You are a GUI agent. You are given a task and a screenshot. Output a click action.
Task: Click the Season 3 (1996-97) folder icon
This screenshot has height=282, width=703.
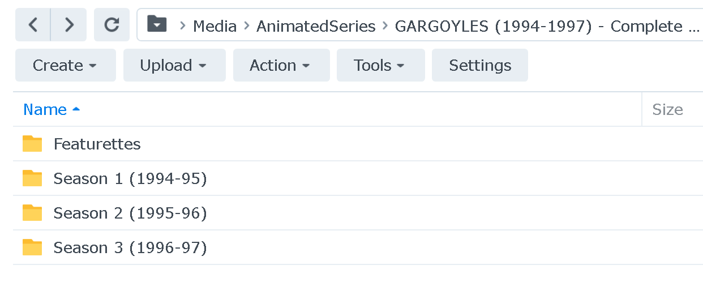coord(32,247)
